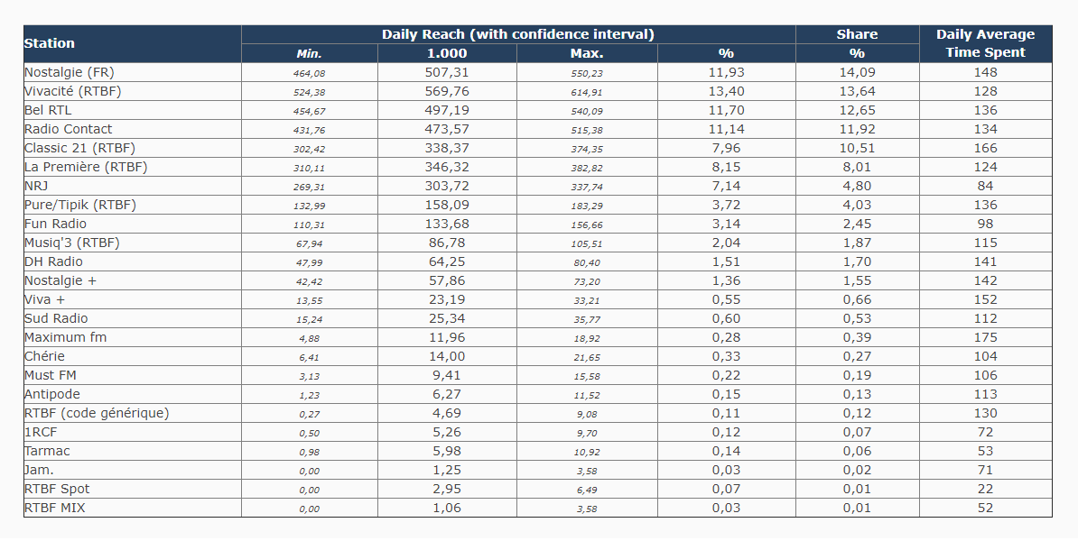The height and width of the screenshot is (541, 1078).
Task: Click the Daily Average Time Spent header
Action: click(x=985, y=43)
